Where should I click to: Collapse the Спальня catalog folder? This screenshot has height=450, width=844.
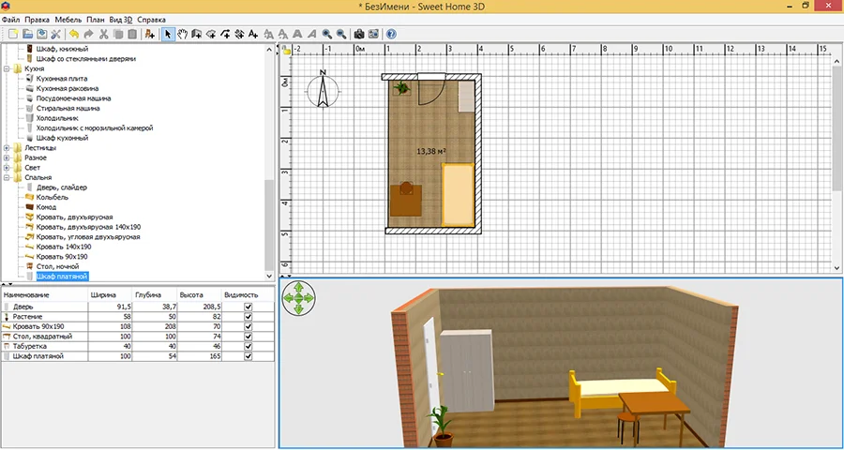click(x=7, y=177)
